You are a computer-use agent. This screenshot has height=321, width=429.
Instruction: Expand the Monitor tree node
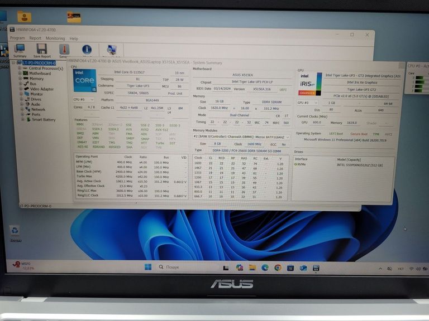tap(21, 94)
